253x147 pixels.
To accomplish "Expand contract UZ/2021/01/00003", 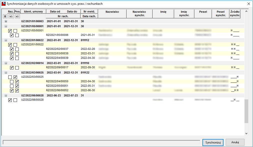I will [6, 21].
